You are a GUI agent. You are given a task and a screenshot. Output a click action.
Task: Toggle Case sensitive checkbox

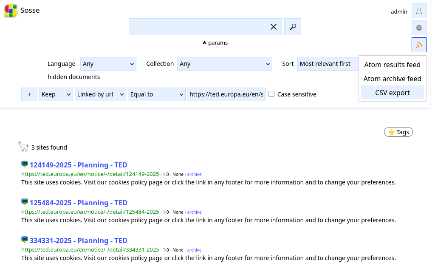pos(271,94)
